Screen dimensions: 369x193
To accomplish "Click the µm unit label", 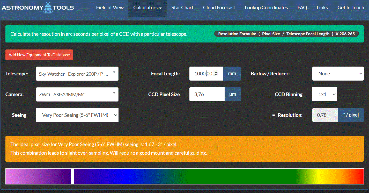I will pos(233,94).
